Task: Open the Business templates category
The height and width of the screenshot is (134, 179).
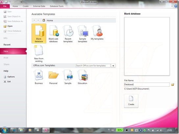Action: point(39,77)
